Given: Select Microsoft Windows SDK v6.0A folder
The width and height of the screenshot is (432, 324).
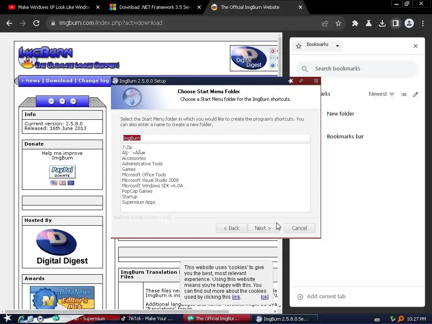Looking at the screenshot, I should coord(152,186).
